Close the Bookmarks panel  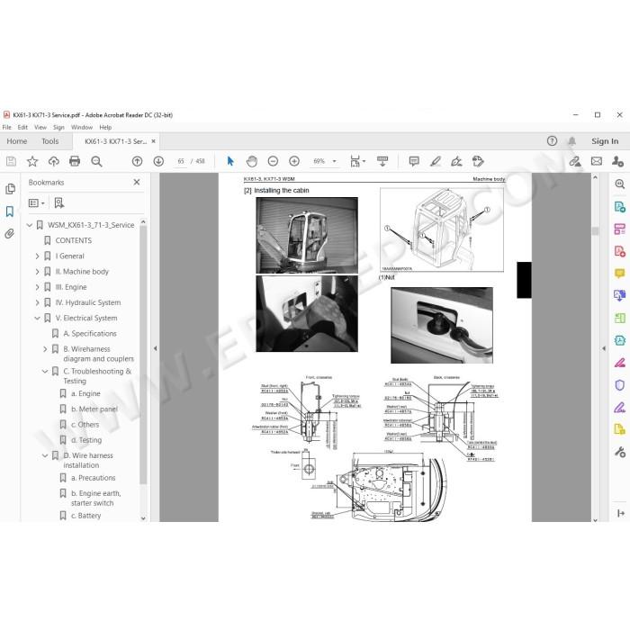[137, 183]
